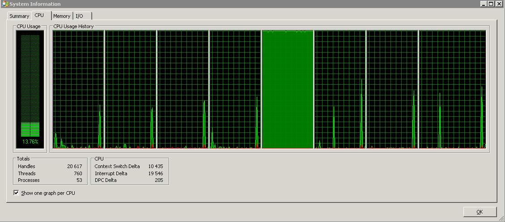The image size is (505, 222).
Task: Click the 13.76% usage readout
Action: 30,141
